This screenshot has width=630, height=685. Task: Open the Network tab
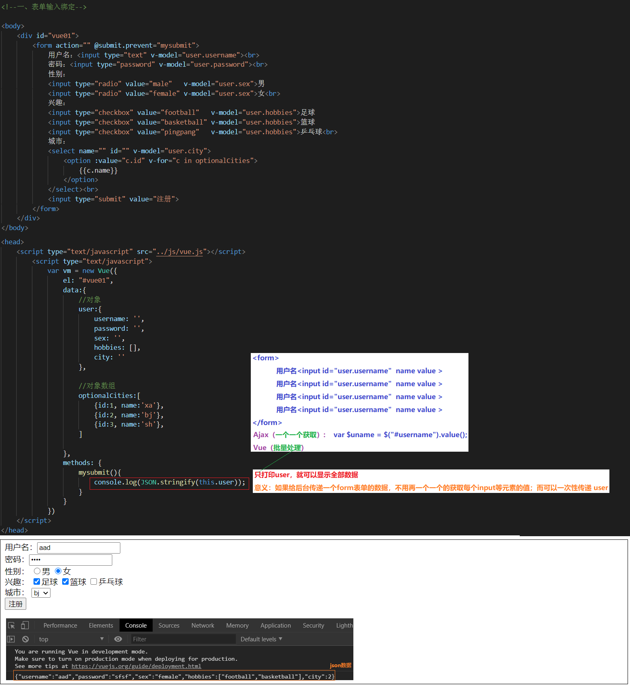coord(203,626)
